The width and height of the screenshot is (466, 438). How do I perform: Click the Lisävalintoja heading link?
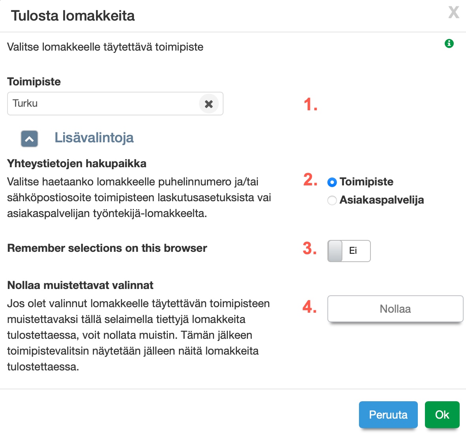[94, 138]
